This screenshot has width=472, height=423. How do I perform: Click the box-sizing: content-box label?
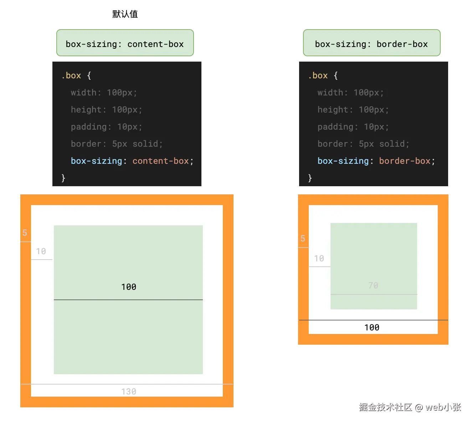click(125, 43)
